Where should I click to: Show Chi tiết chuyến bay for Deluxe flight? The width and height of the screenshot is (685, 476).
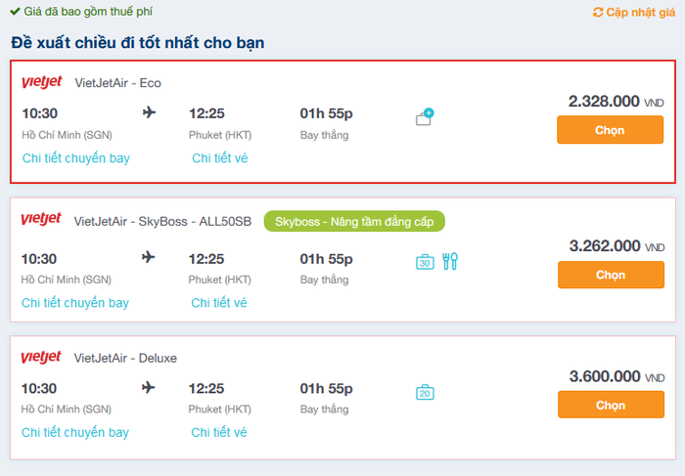point(75,432)
